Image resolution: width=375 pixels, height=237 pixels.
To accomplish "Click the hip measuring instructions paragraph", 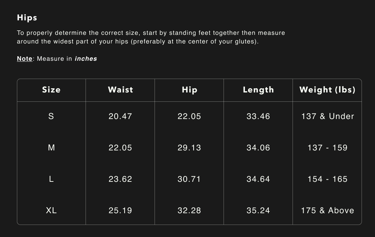I will point(151,37).
